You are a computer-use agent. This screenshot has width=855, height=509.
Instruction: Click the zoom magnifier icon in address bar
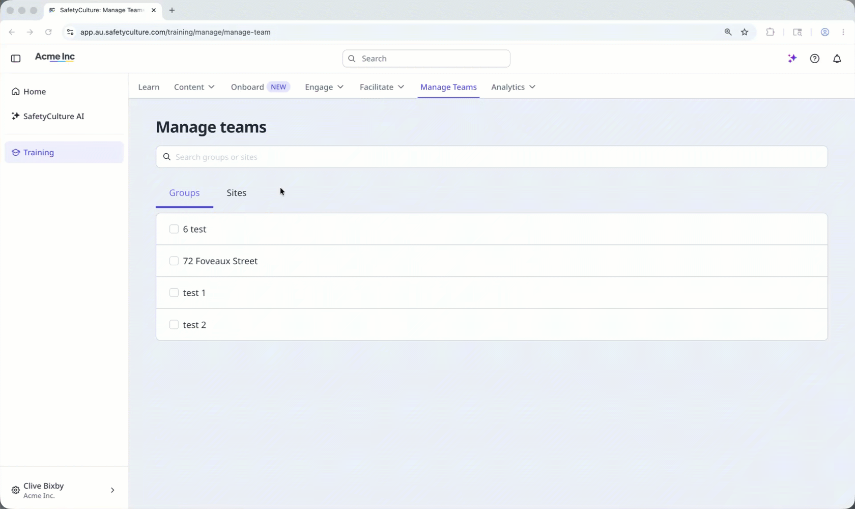tap(728, 32)
